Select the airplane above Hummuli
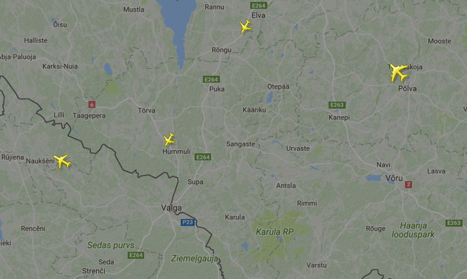 [169, 139]
